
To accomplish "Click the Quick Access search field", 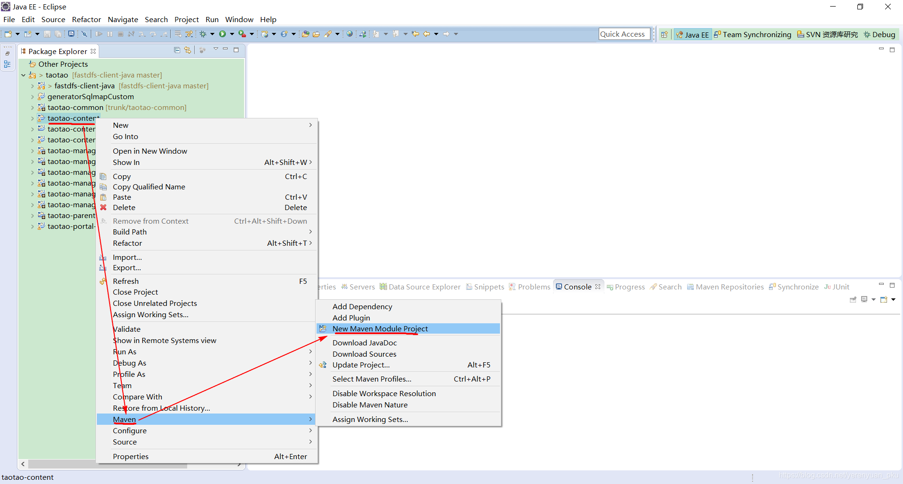I will point(624,34).
